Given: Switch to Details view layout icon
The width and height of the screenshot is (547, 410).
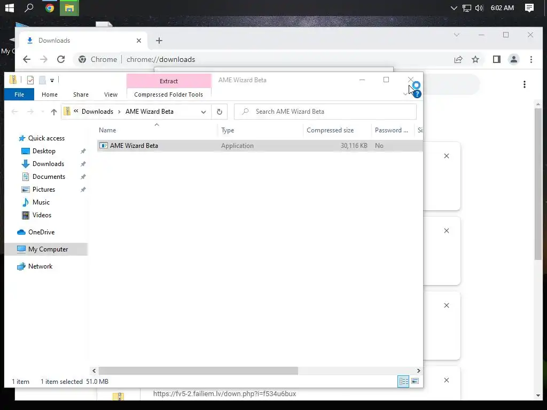Looking at the screenshot, I should click(404, 381).
